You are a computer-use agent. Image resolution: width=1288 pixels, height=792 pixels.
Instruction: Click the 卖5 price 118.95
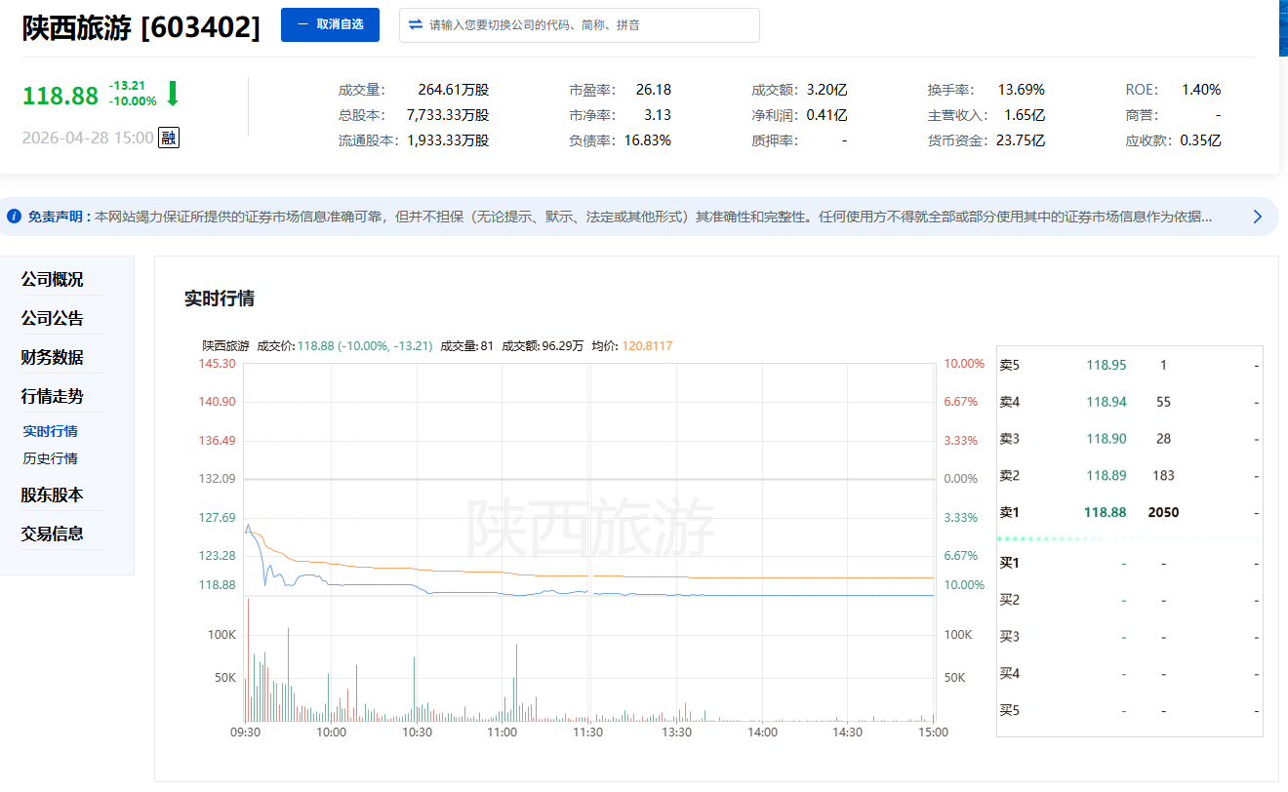(x=1107, y=365)
